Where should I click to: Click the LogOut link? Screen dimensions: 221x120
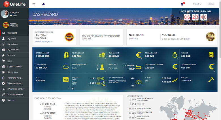[211, 4]
